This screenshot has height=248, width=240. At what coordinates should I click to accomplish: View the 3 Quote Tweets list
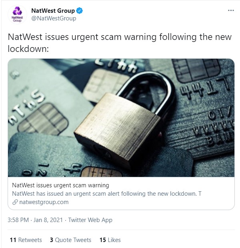70,240
